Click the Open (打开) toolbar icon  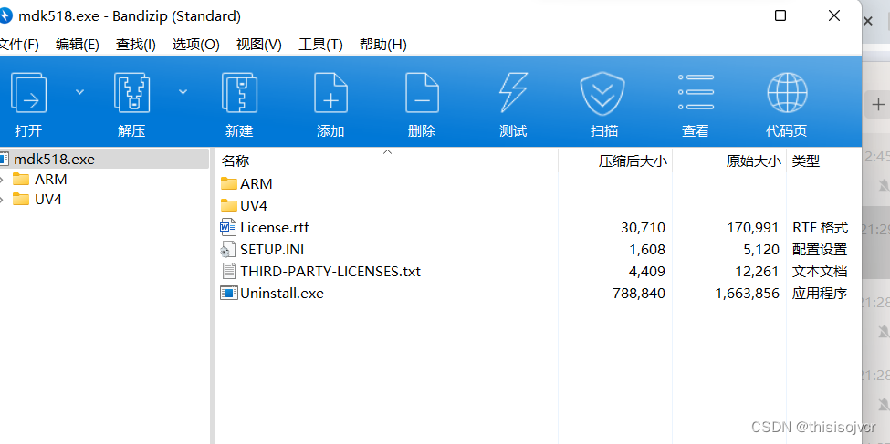coord(28,92)
